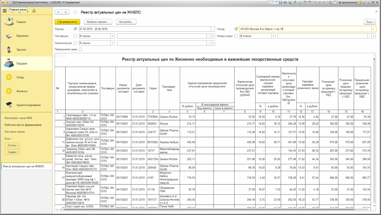
Task: Open the main menu grid icon
Action: [x=4, y=11]
